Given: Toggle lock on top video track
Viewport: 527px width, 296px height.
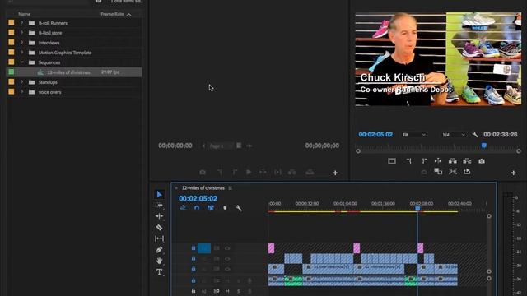Looking at the screenshot, I should (194, 248).
